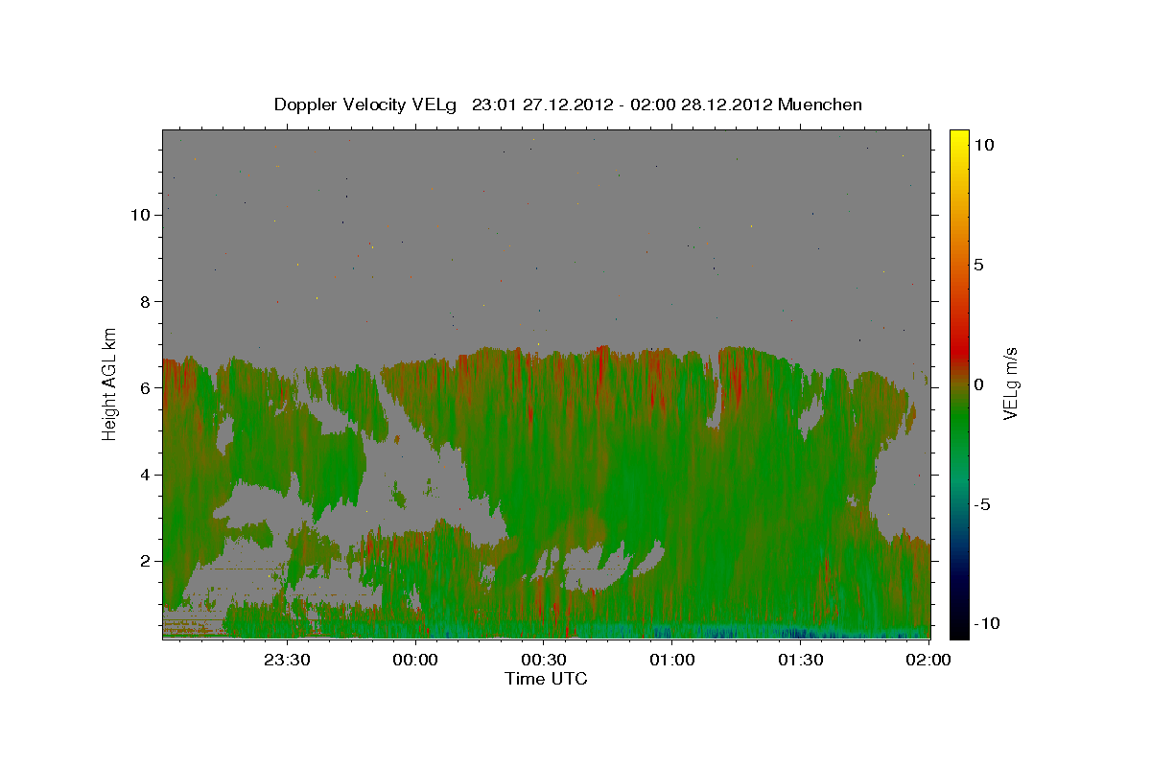This screenshot has width=1151, height=767.
Task: Click the height axis label 8
Action: 143,301
